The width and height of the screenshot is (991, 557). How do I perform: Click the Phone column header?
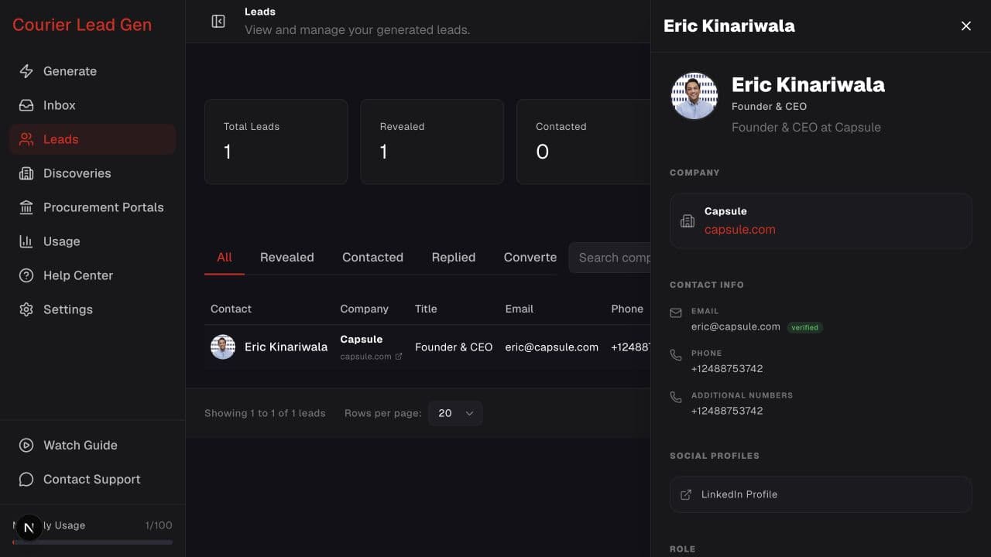click(x=627, y=309)
